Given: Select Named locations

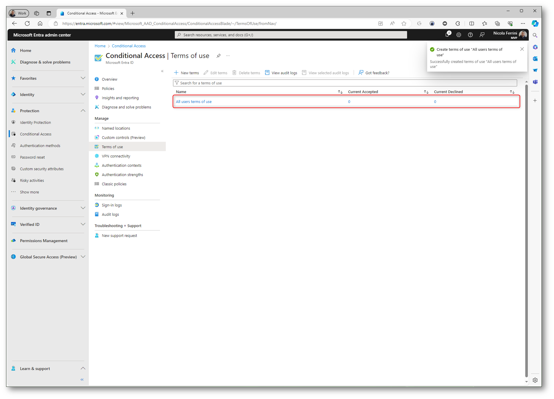Looking at the screenshot, I should [x=116, y=128].
